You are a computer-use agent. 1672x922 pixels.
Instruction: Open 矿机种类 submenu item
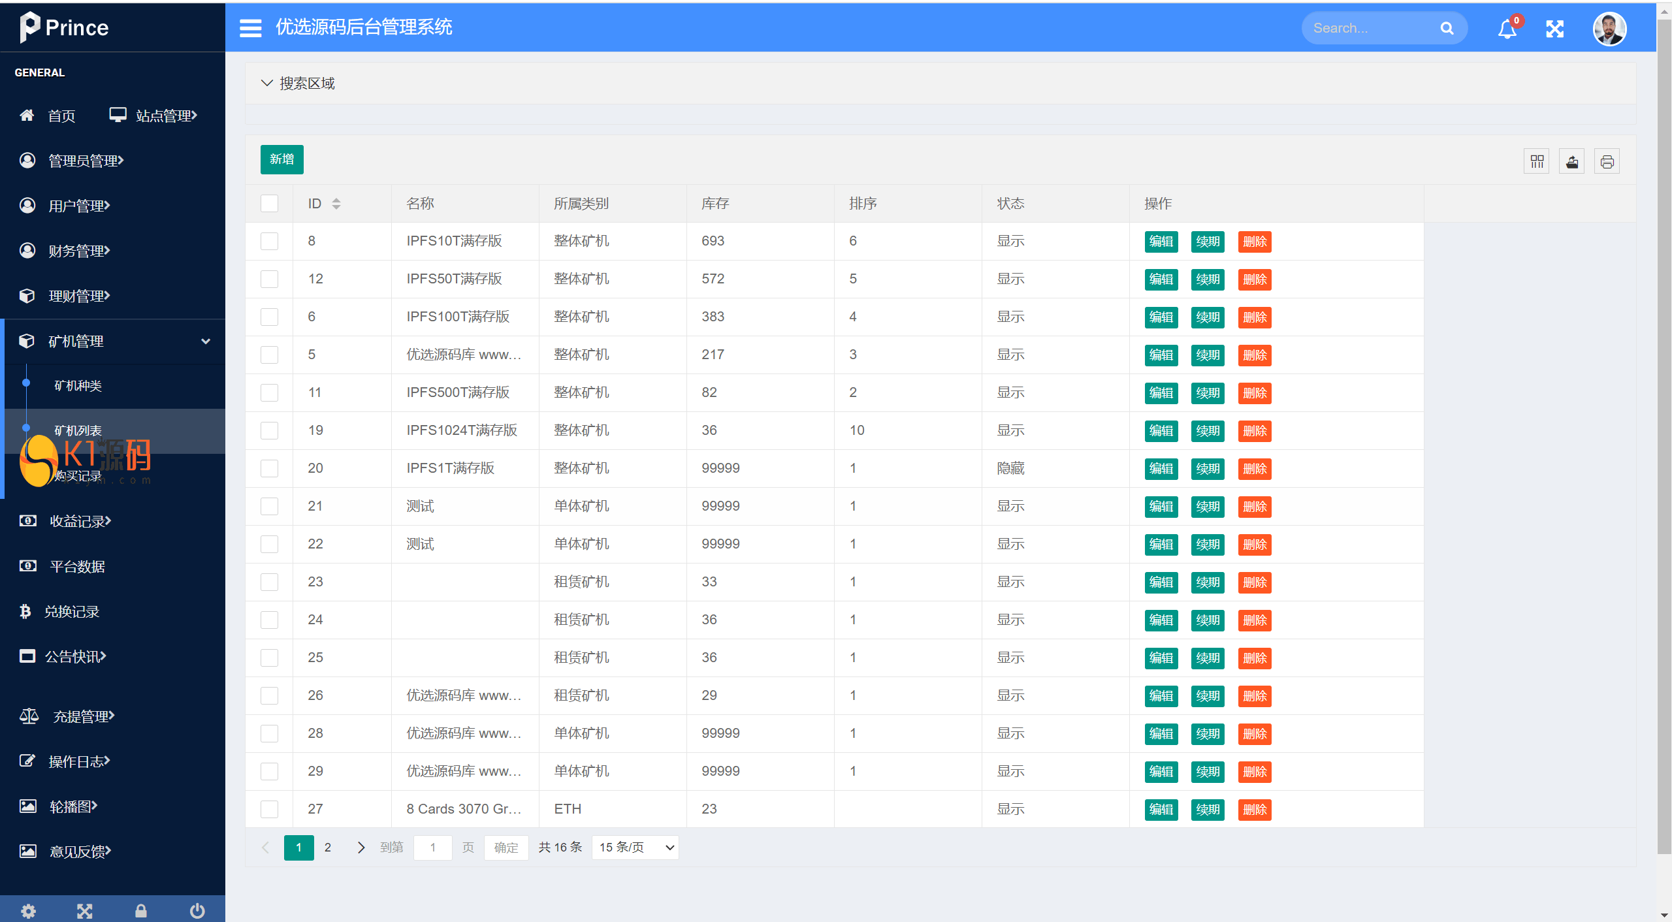click(x=78, y=385)
